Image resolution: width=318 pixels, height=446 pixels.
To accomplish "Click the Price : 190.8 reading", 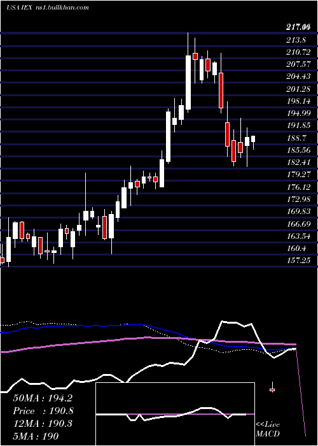I will point(43,411).
